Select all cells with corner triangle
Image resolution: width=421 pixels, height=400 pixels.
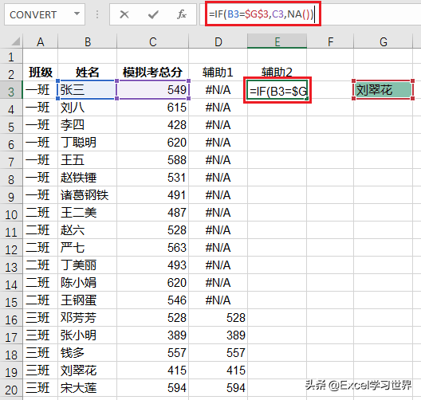[16, 42]
